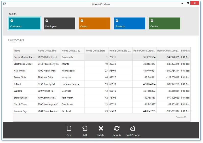Screen dimensions: 203x143
Task: Click the zip code cell '72716'
Action: 121,57
